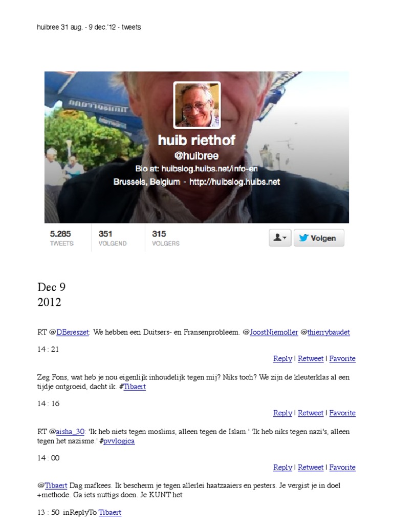Click the huib riethof profile avatar

point(197,105)
